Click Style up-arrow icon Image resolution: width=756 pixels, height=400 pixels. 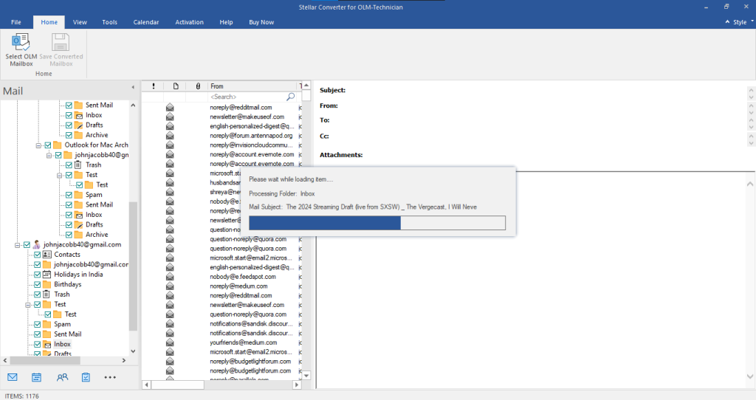coord(727,22)
